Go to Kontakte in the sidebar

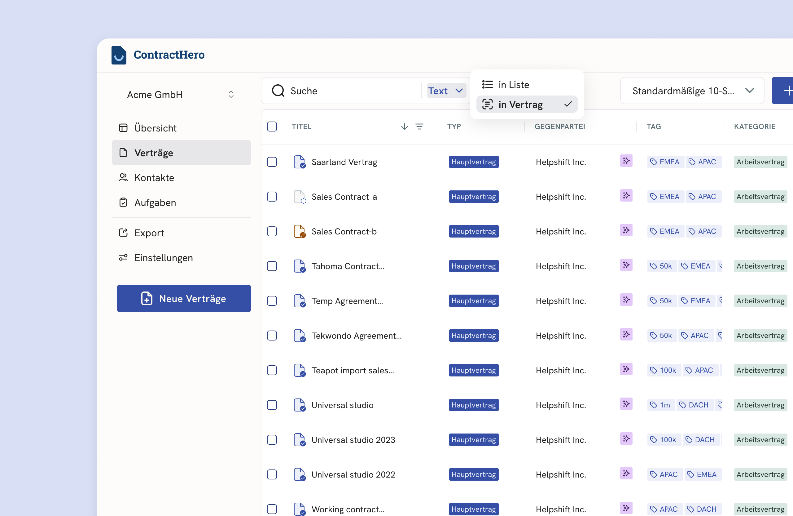(154, 177)
